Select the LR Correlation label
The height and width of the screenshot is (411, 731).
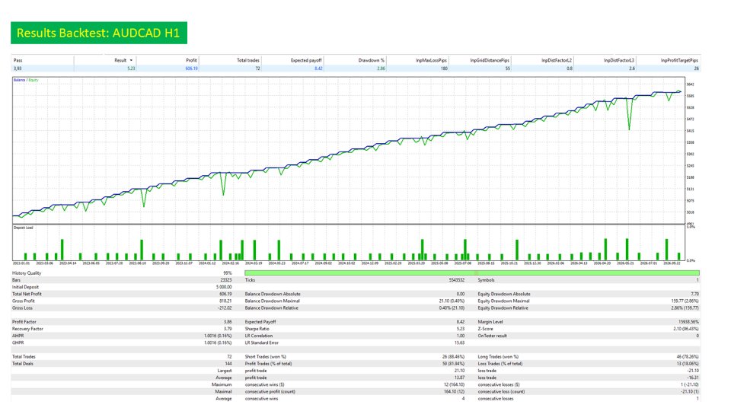(259, 336)
